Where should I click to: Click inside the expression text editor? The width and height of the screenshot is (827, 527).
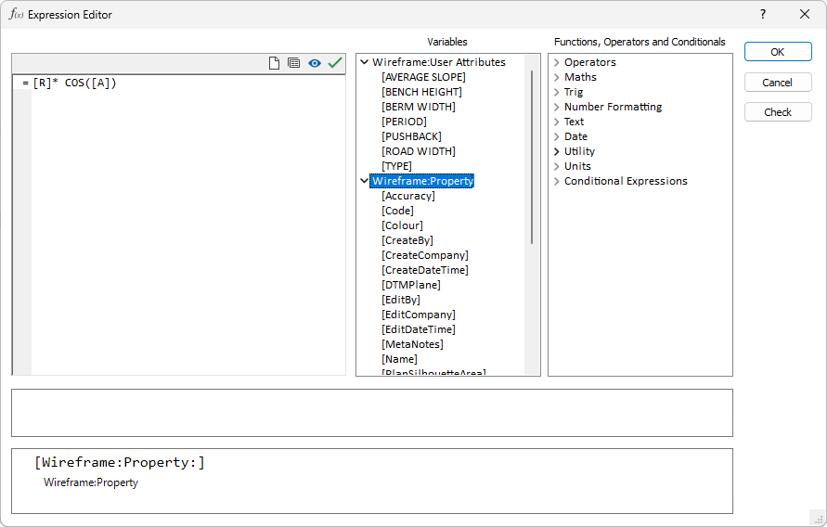tap(186, 223)
